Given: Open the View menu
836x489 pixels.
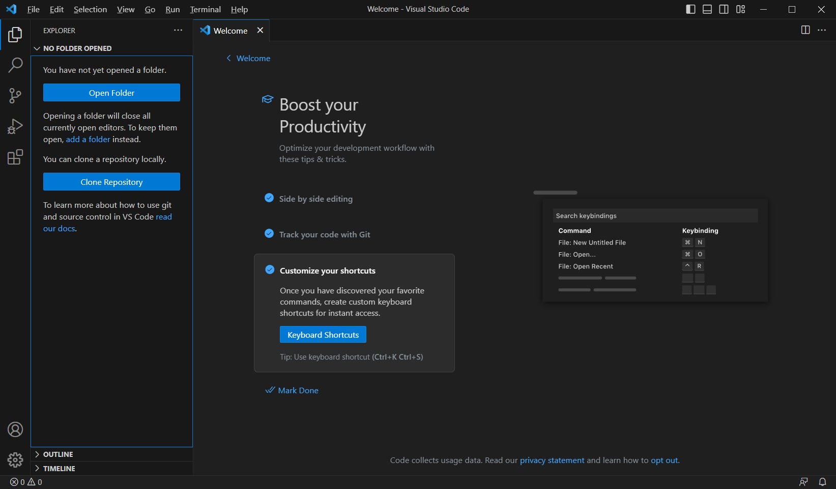Looking at the screenshot, I should click(x=126, y=9).
